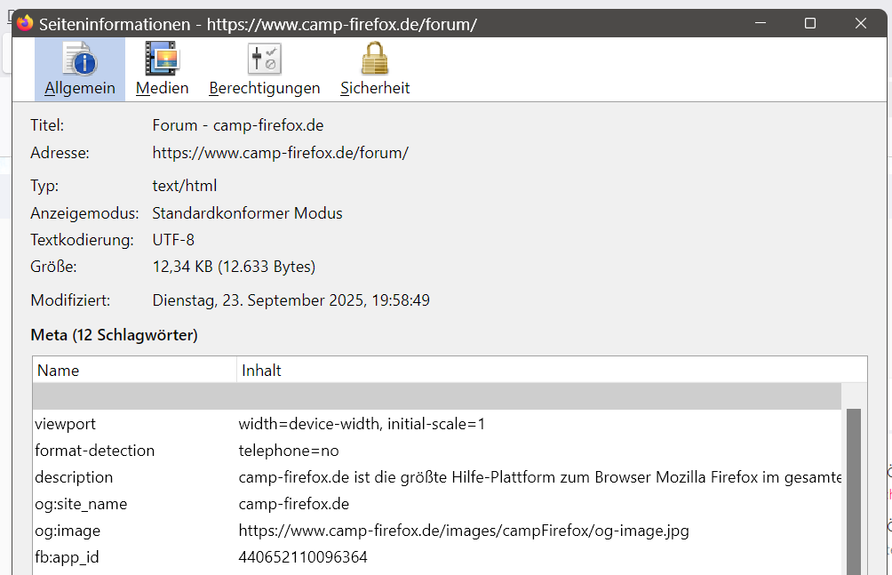
Task: Open the Allgemein info icon
Action: click(80, 60)
